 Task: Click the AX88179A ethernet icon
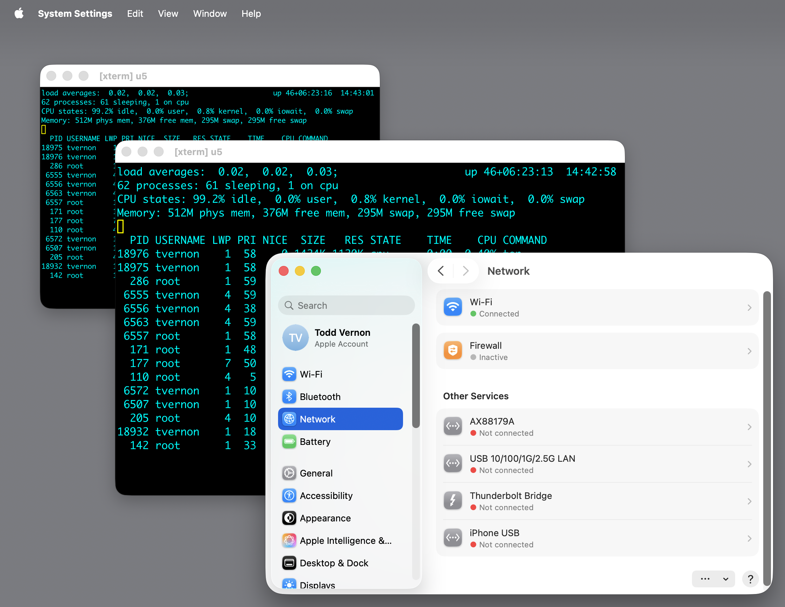pyautogui.click(x=453, y=426)
